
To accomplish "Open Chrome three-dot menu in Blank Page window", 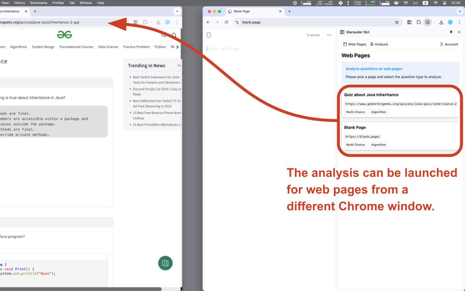I will point(460,22).
